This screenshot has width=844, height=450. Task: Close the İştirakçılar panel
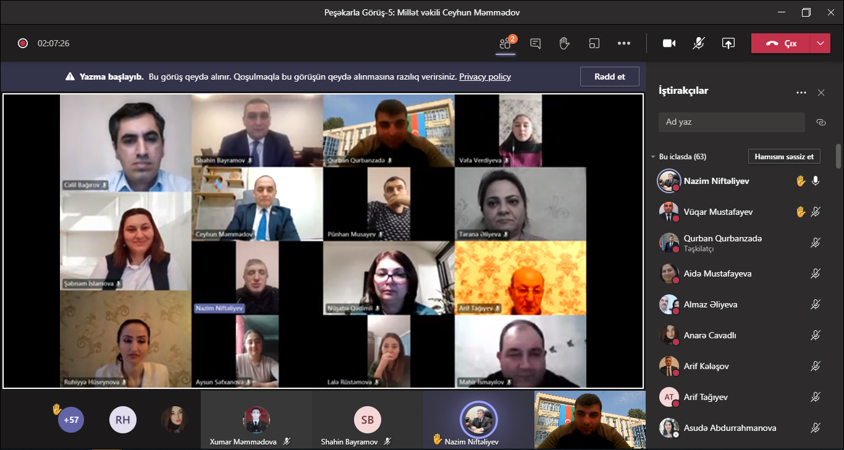pyautogui.click(x=821, y=93)
